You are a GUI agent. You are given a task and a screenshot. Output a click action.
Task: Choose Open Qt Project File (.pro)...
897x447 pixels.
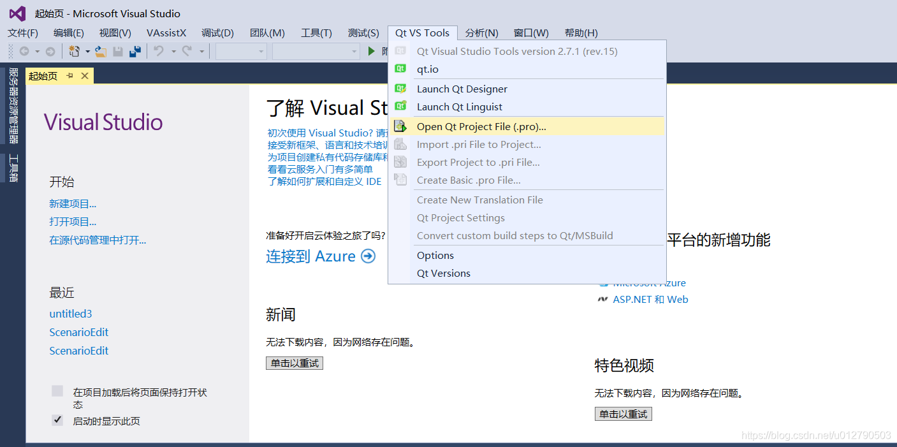click(527, 126)
